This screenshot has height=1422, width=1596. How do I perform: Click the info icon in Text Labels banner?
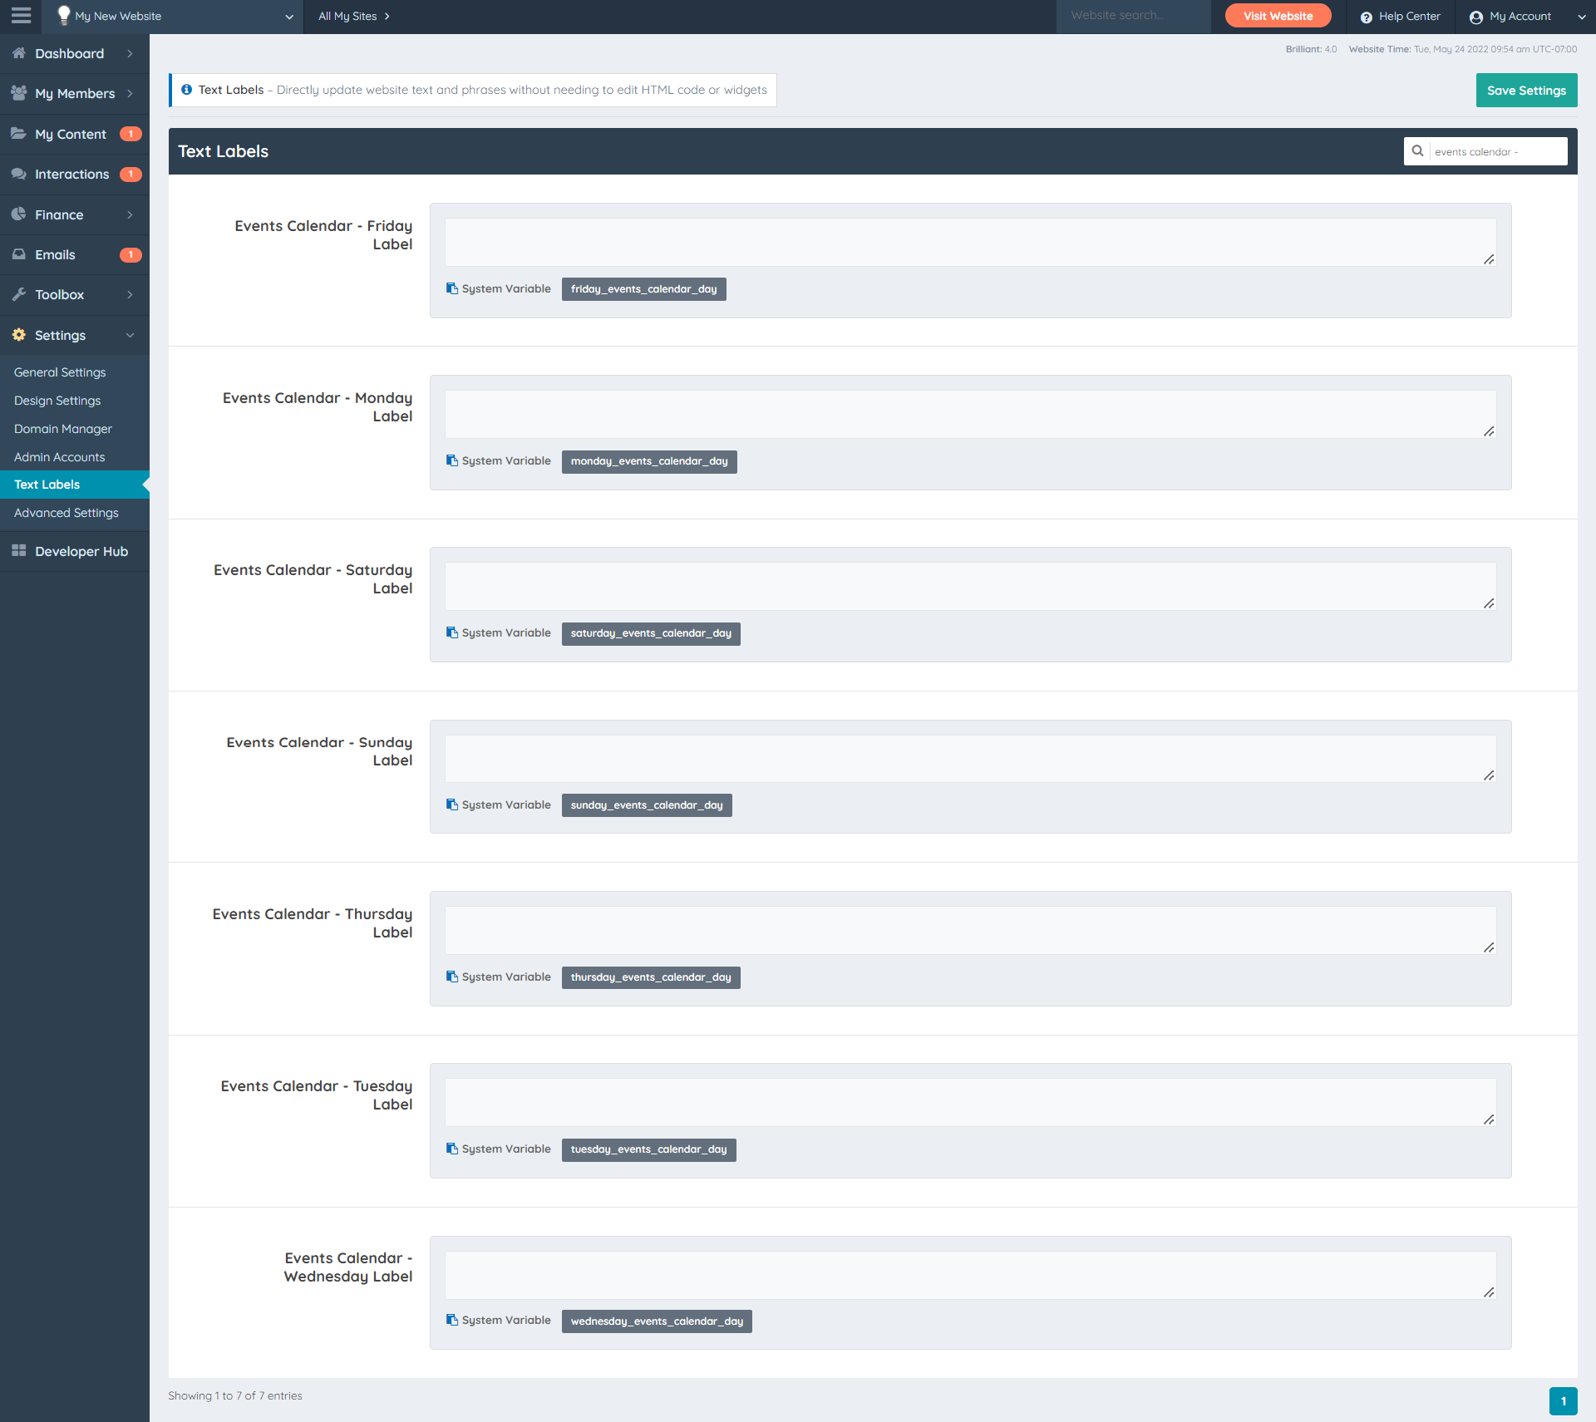(x=187, y=90)
